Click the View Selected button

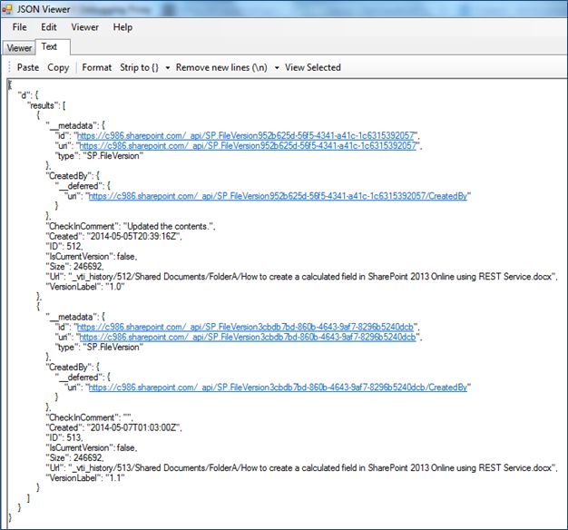click(313, 67)
